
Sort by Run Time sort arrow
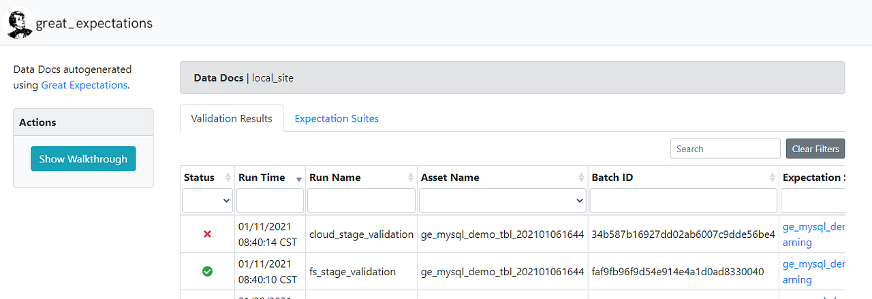click(x=298, y=179)
